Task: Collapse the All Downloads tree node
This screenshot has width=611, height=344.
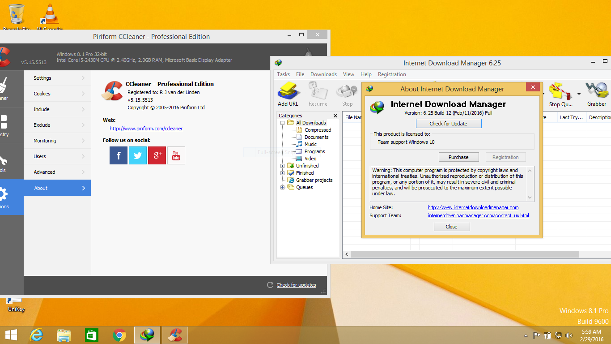Action: click(283, 123)
